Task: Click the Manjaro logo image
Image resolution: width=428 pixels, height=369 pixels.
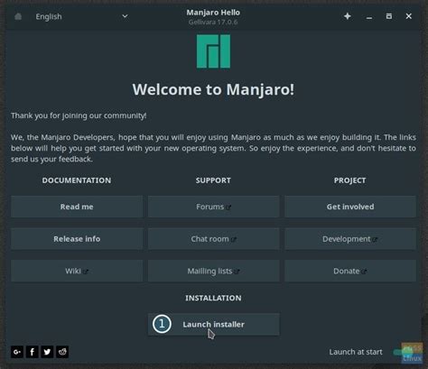Action: click(x=213, y=51)
